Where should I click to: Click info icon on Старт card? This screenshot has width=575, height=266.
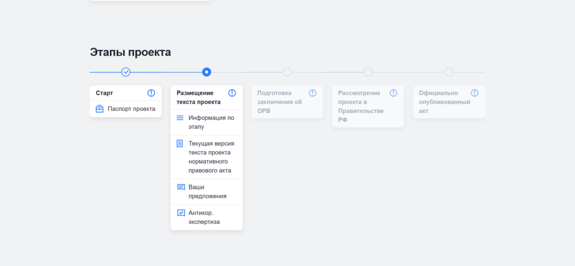click(x=151, y=93)
